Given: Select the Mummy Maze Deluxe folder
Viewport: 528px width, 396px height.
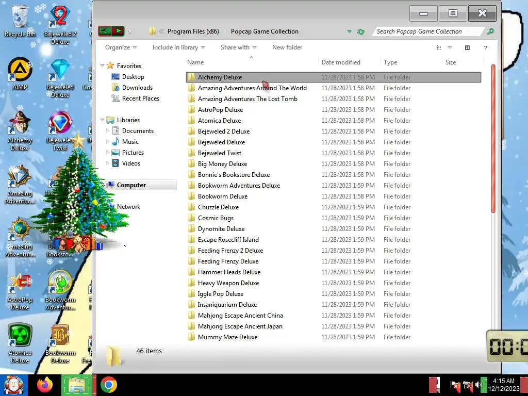Looking at the screenshot, I should pyautogui.click(x=333, y=337).
